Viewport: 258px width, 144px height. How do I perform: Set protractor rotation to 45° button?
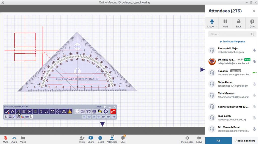99,117
